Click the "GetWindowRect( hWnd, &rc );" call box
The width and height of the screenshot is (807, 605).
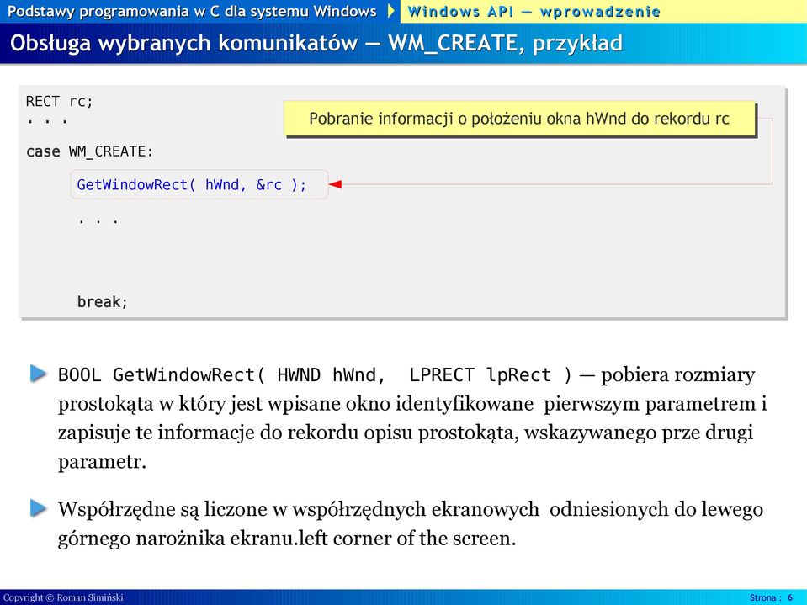[199, 184]
